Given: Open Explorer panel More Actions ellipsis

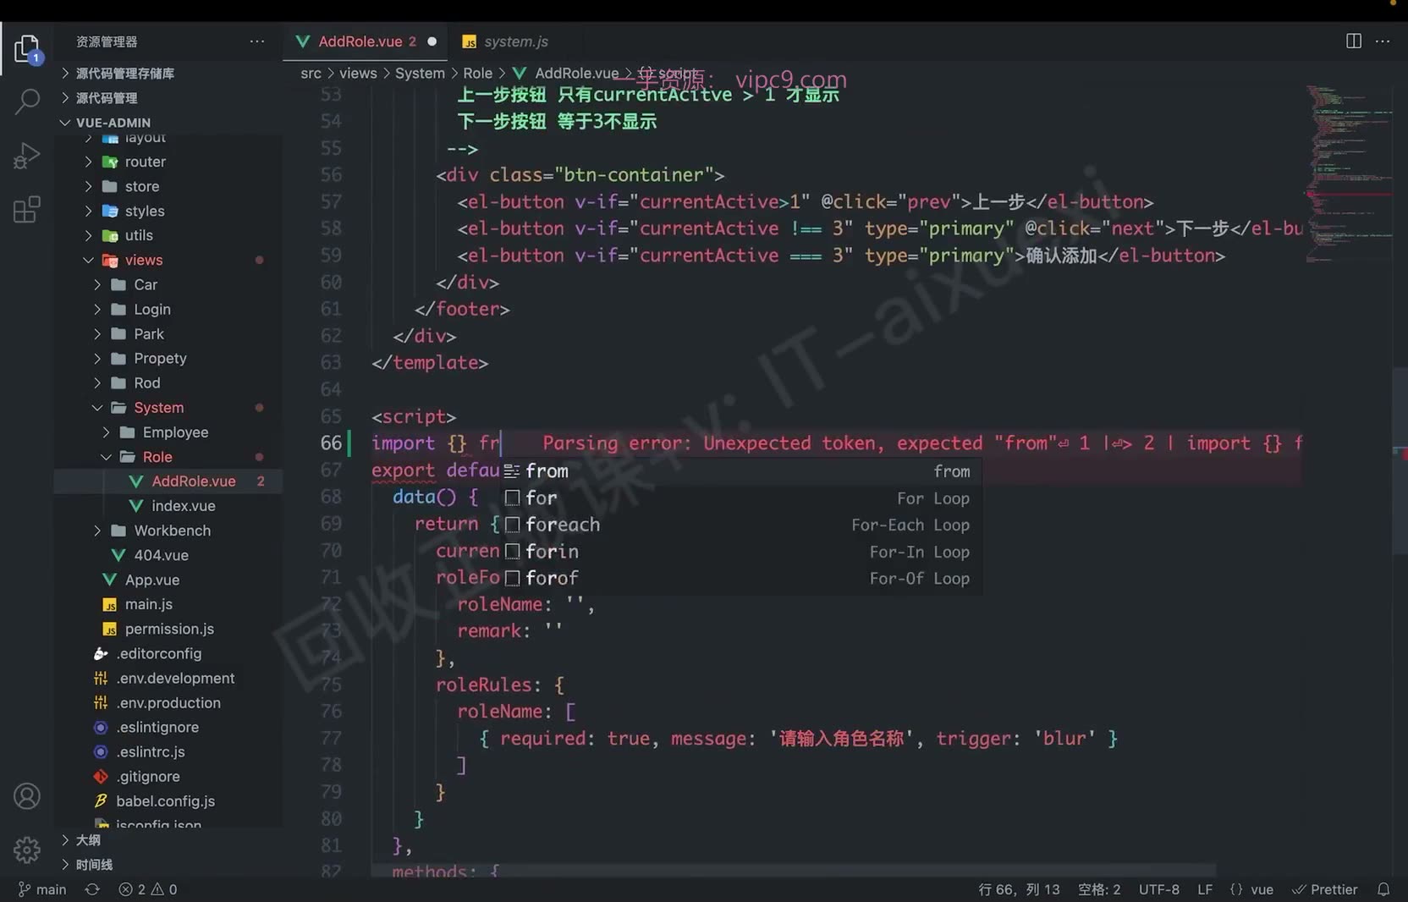Looking at the screenshot, I should [x=256, y=41].
